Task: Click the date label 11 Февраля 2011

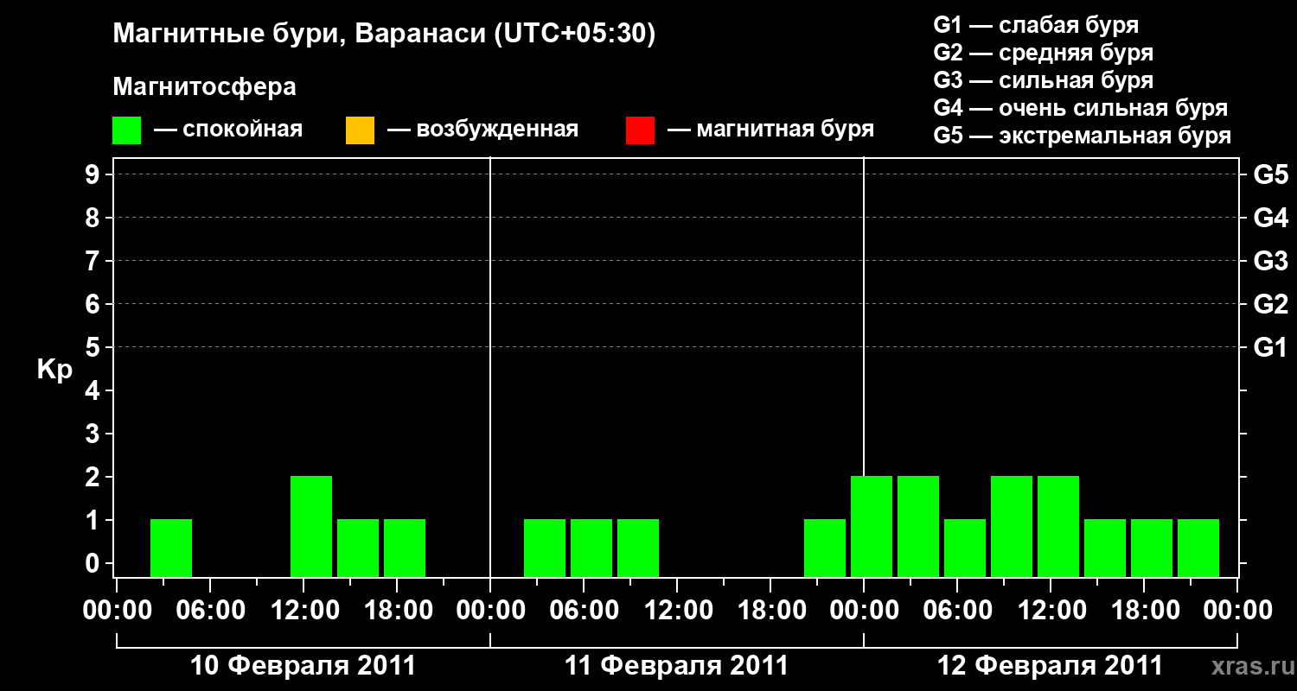Action: pos(676,666)
